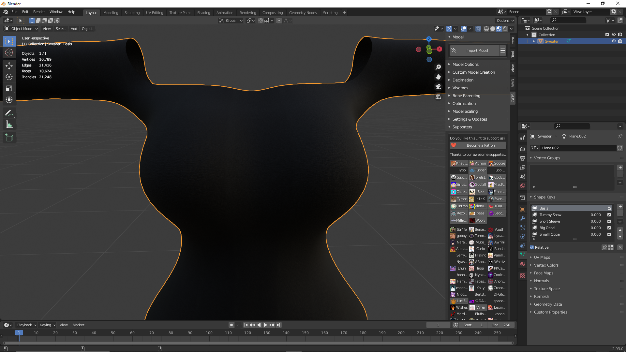
Task: Pick the Annotate pencil tool
Action: pos(9,113)
